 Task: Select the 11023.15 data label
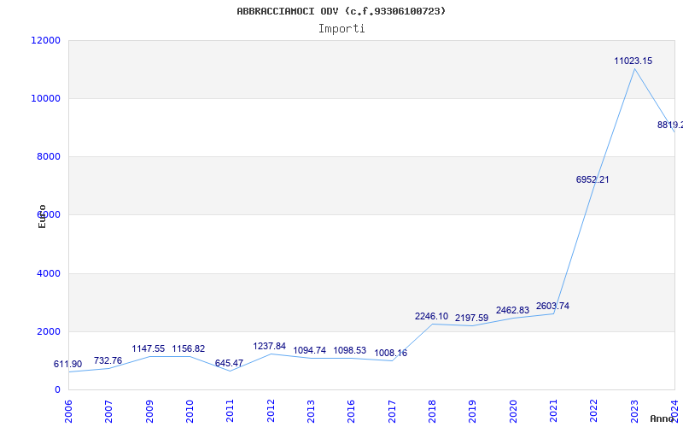point(633,61)
